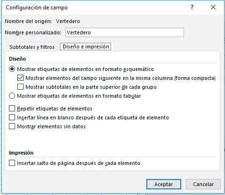Switch to the Subtotales y filtros tab

pos(32,47)
